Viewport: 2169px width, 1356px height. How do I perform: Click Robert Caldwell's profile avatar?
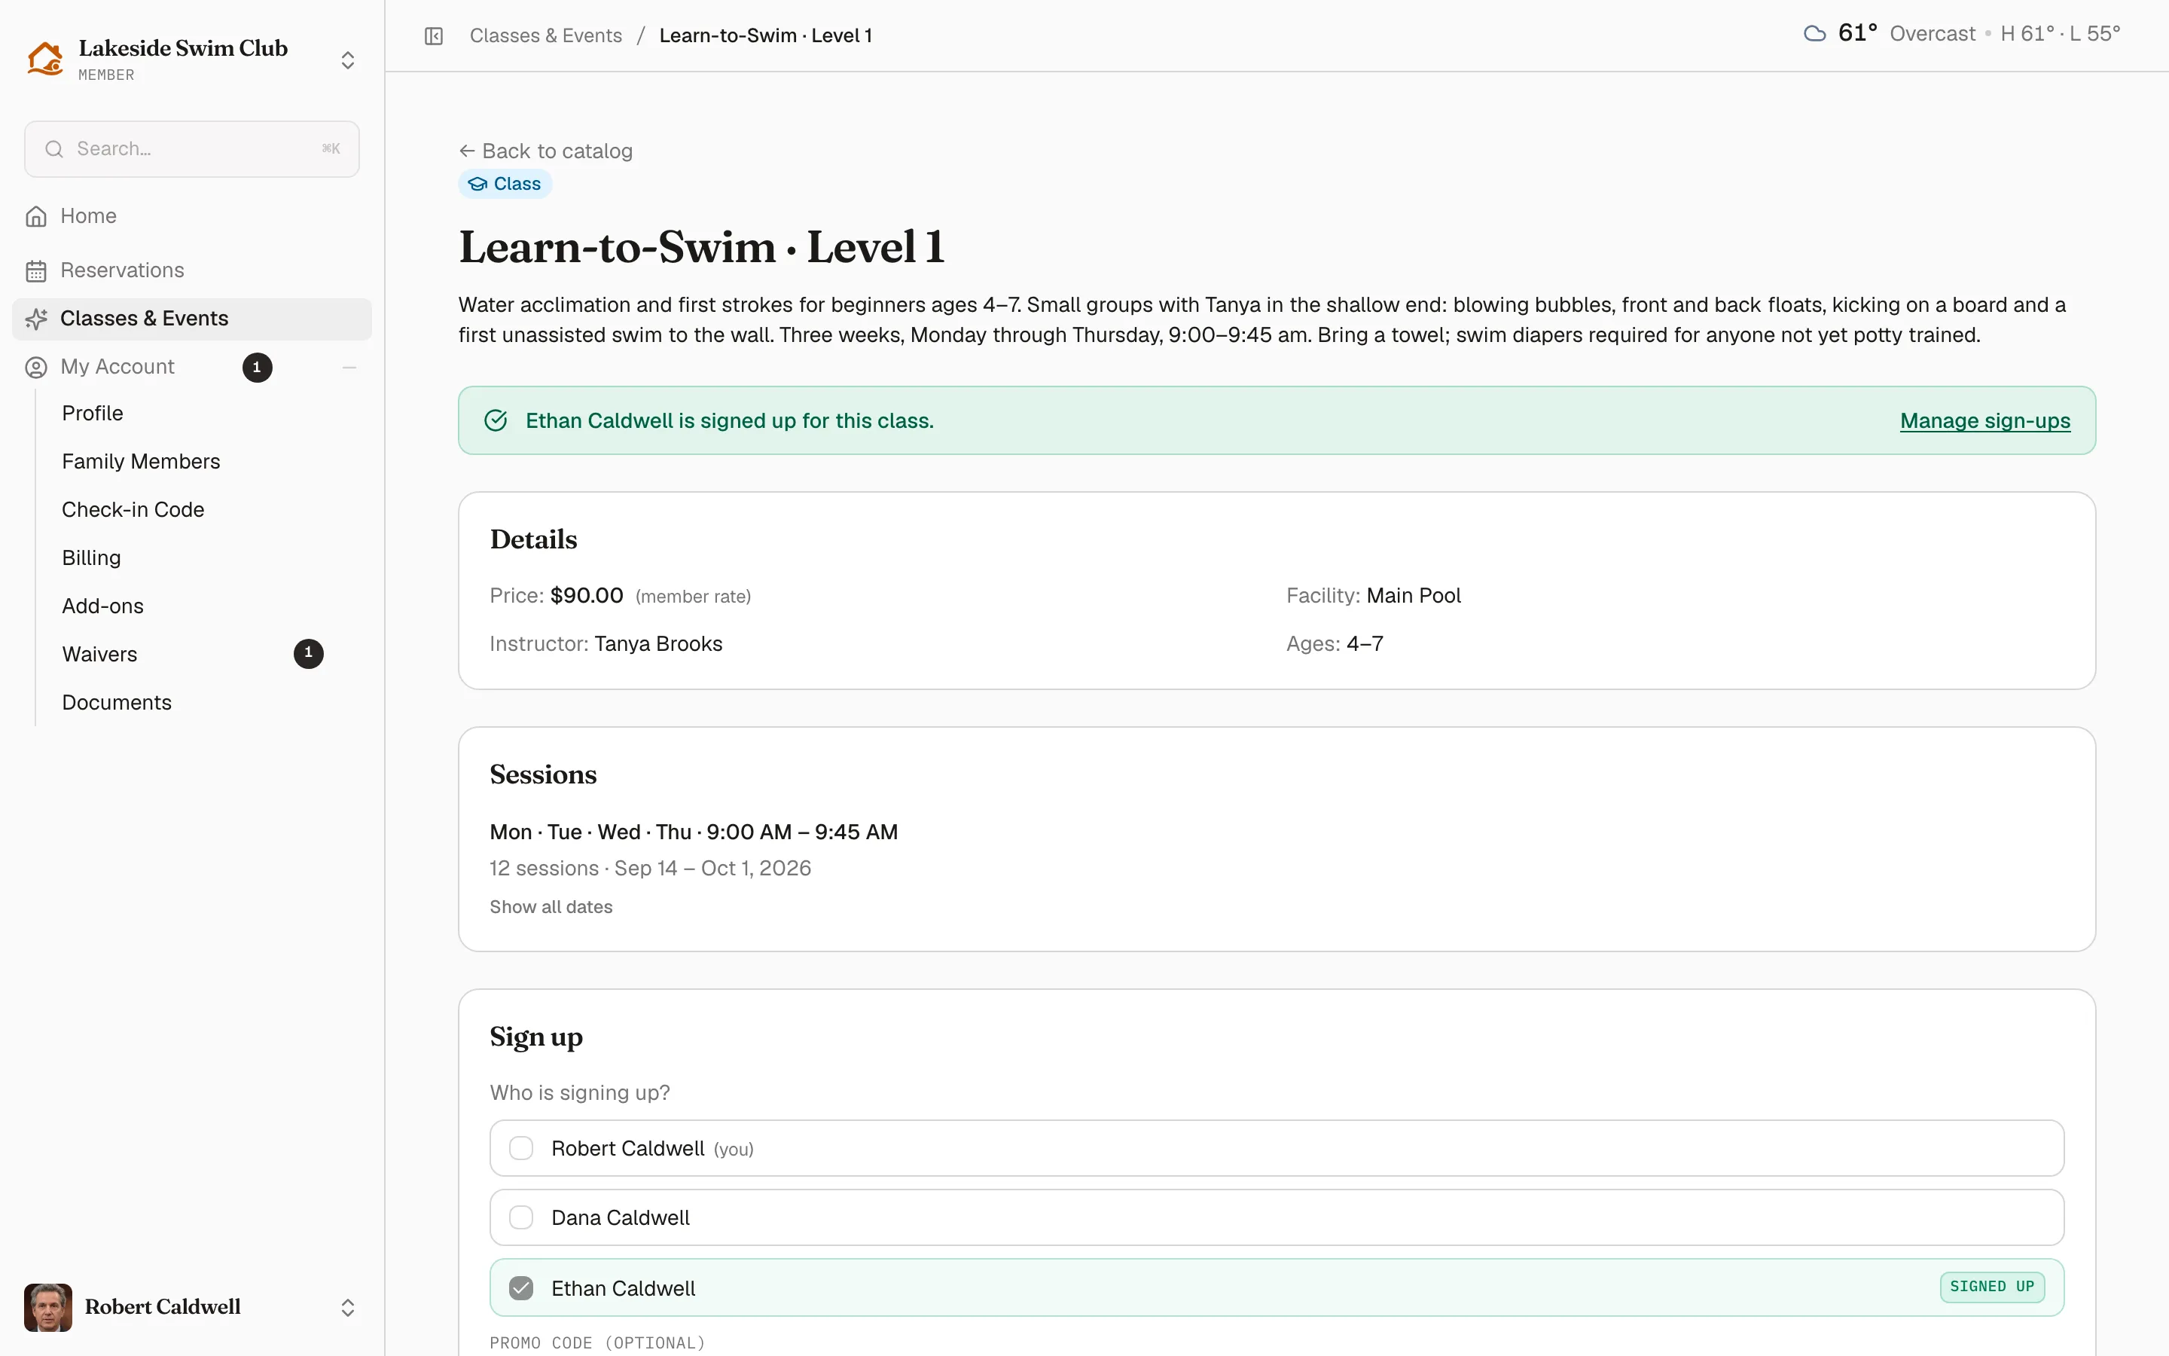(x=48, y=1308)
